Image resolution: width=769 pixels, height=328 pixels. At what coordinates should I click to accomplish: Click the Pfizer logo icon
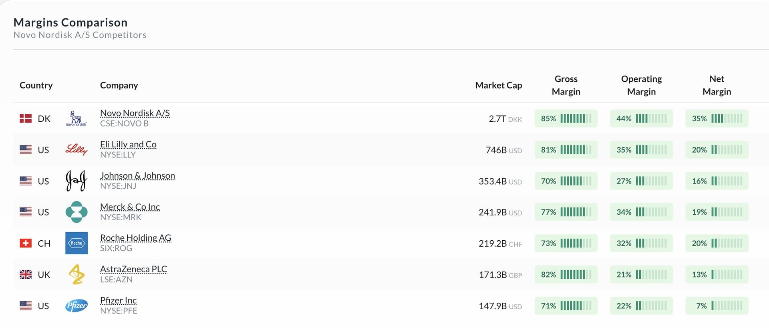76,306
